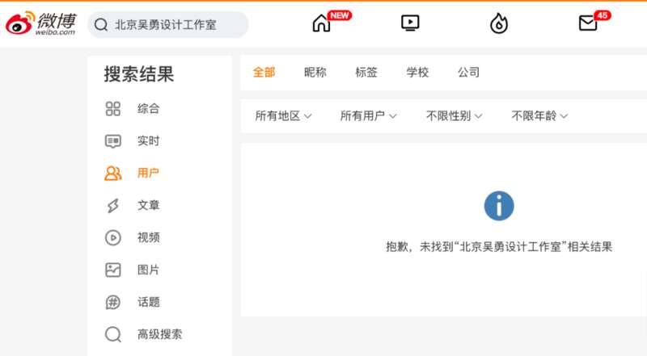Image resolution: width=647 pixels, height=356 pixels.
Task: Click the 文章 lightning icon
Action: point(113,205)
